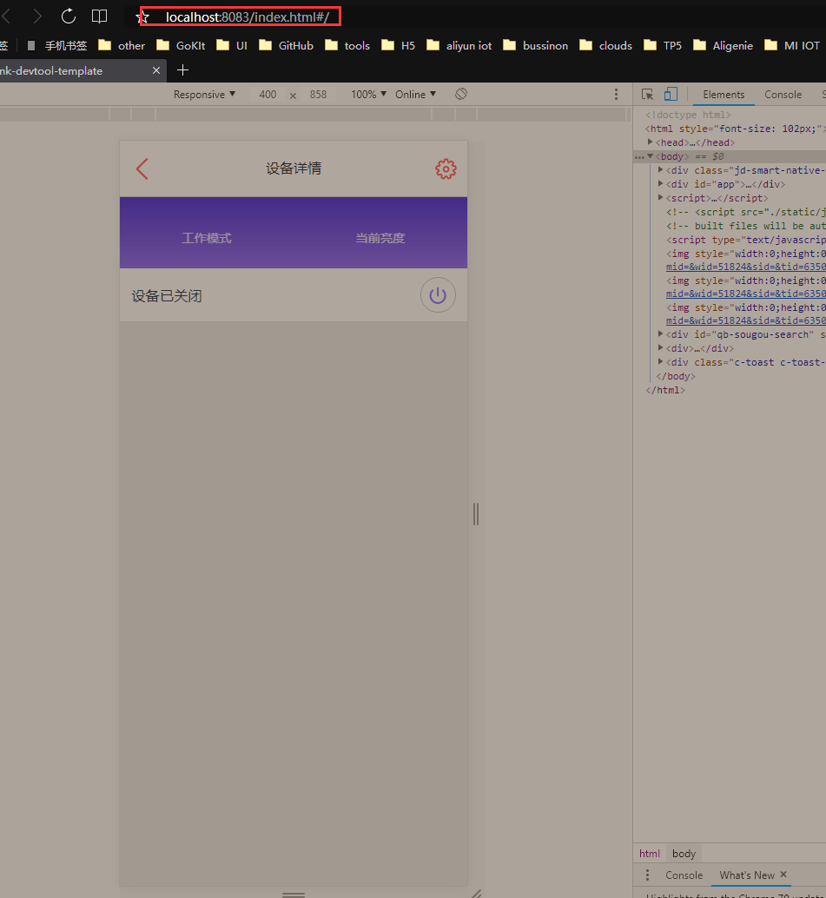The width and height of the screenshot is (826, 898).
Task: Reload the page with the refresh icon
Action: point(68,16)
